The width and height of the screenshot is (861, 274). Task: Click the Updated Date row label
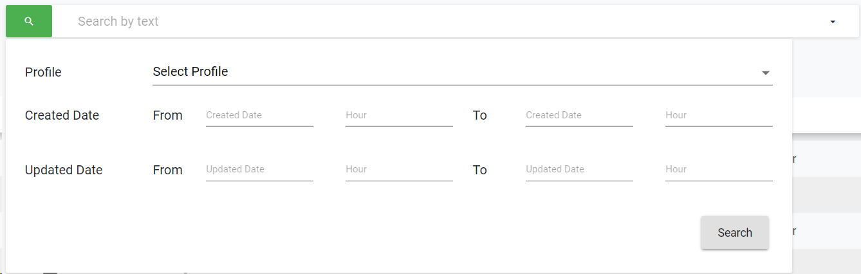[64, 170]
